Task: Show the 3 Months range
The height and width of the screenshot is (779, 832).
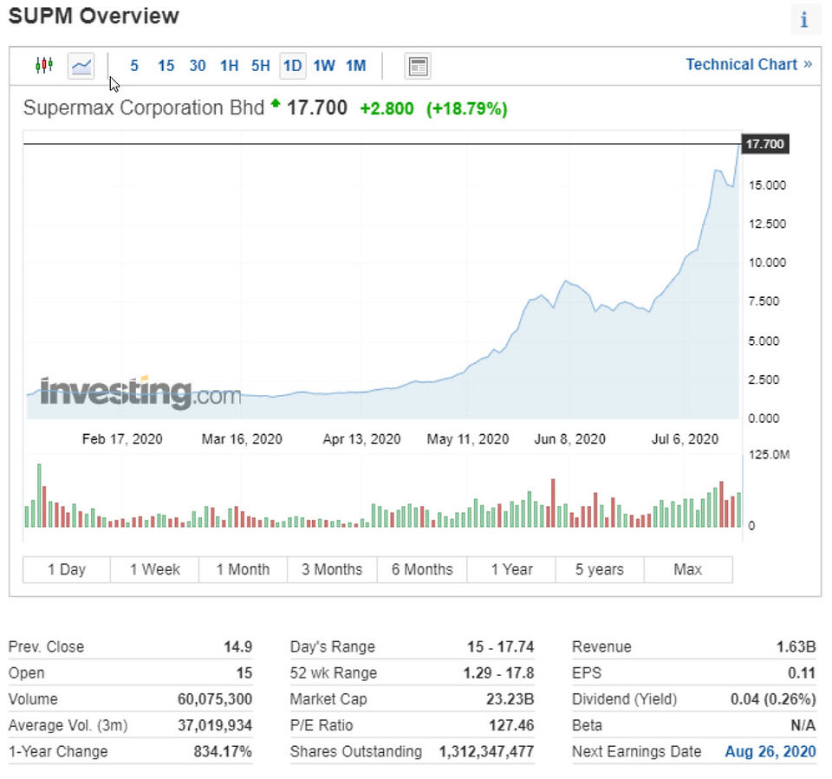Action: tap(332, 569)
